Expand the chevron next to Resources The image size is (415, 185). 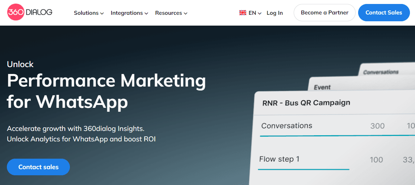(185, 13)
